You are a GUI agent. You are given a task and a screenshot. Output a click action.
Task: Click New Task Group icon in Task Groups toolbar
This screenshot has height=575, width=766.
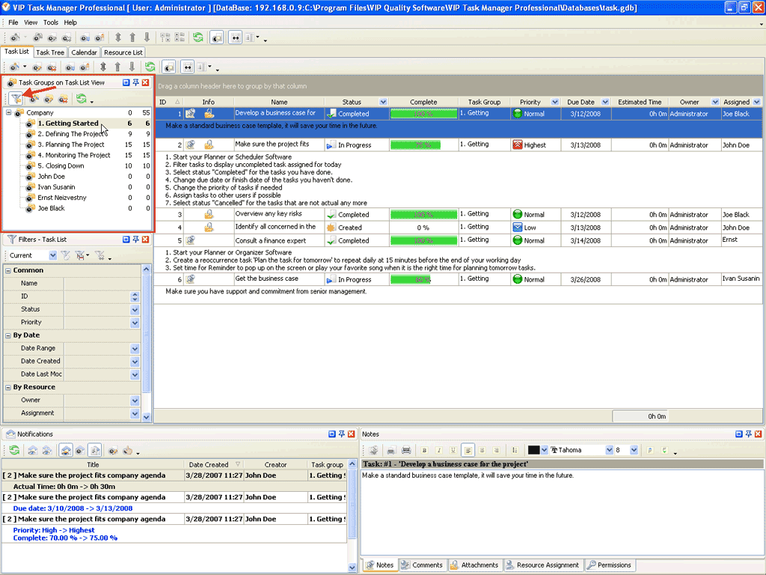[x=34, y=99]
